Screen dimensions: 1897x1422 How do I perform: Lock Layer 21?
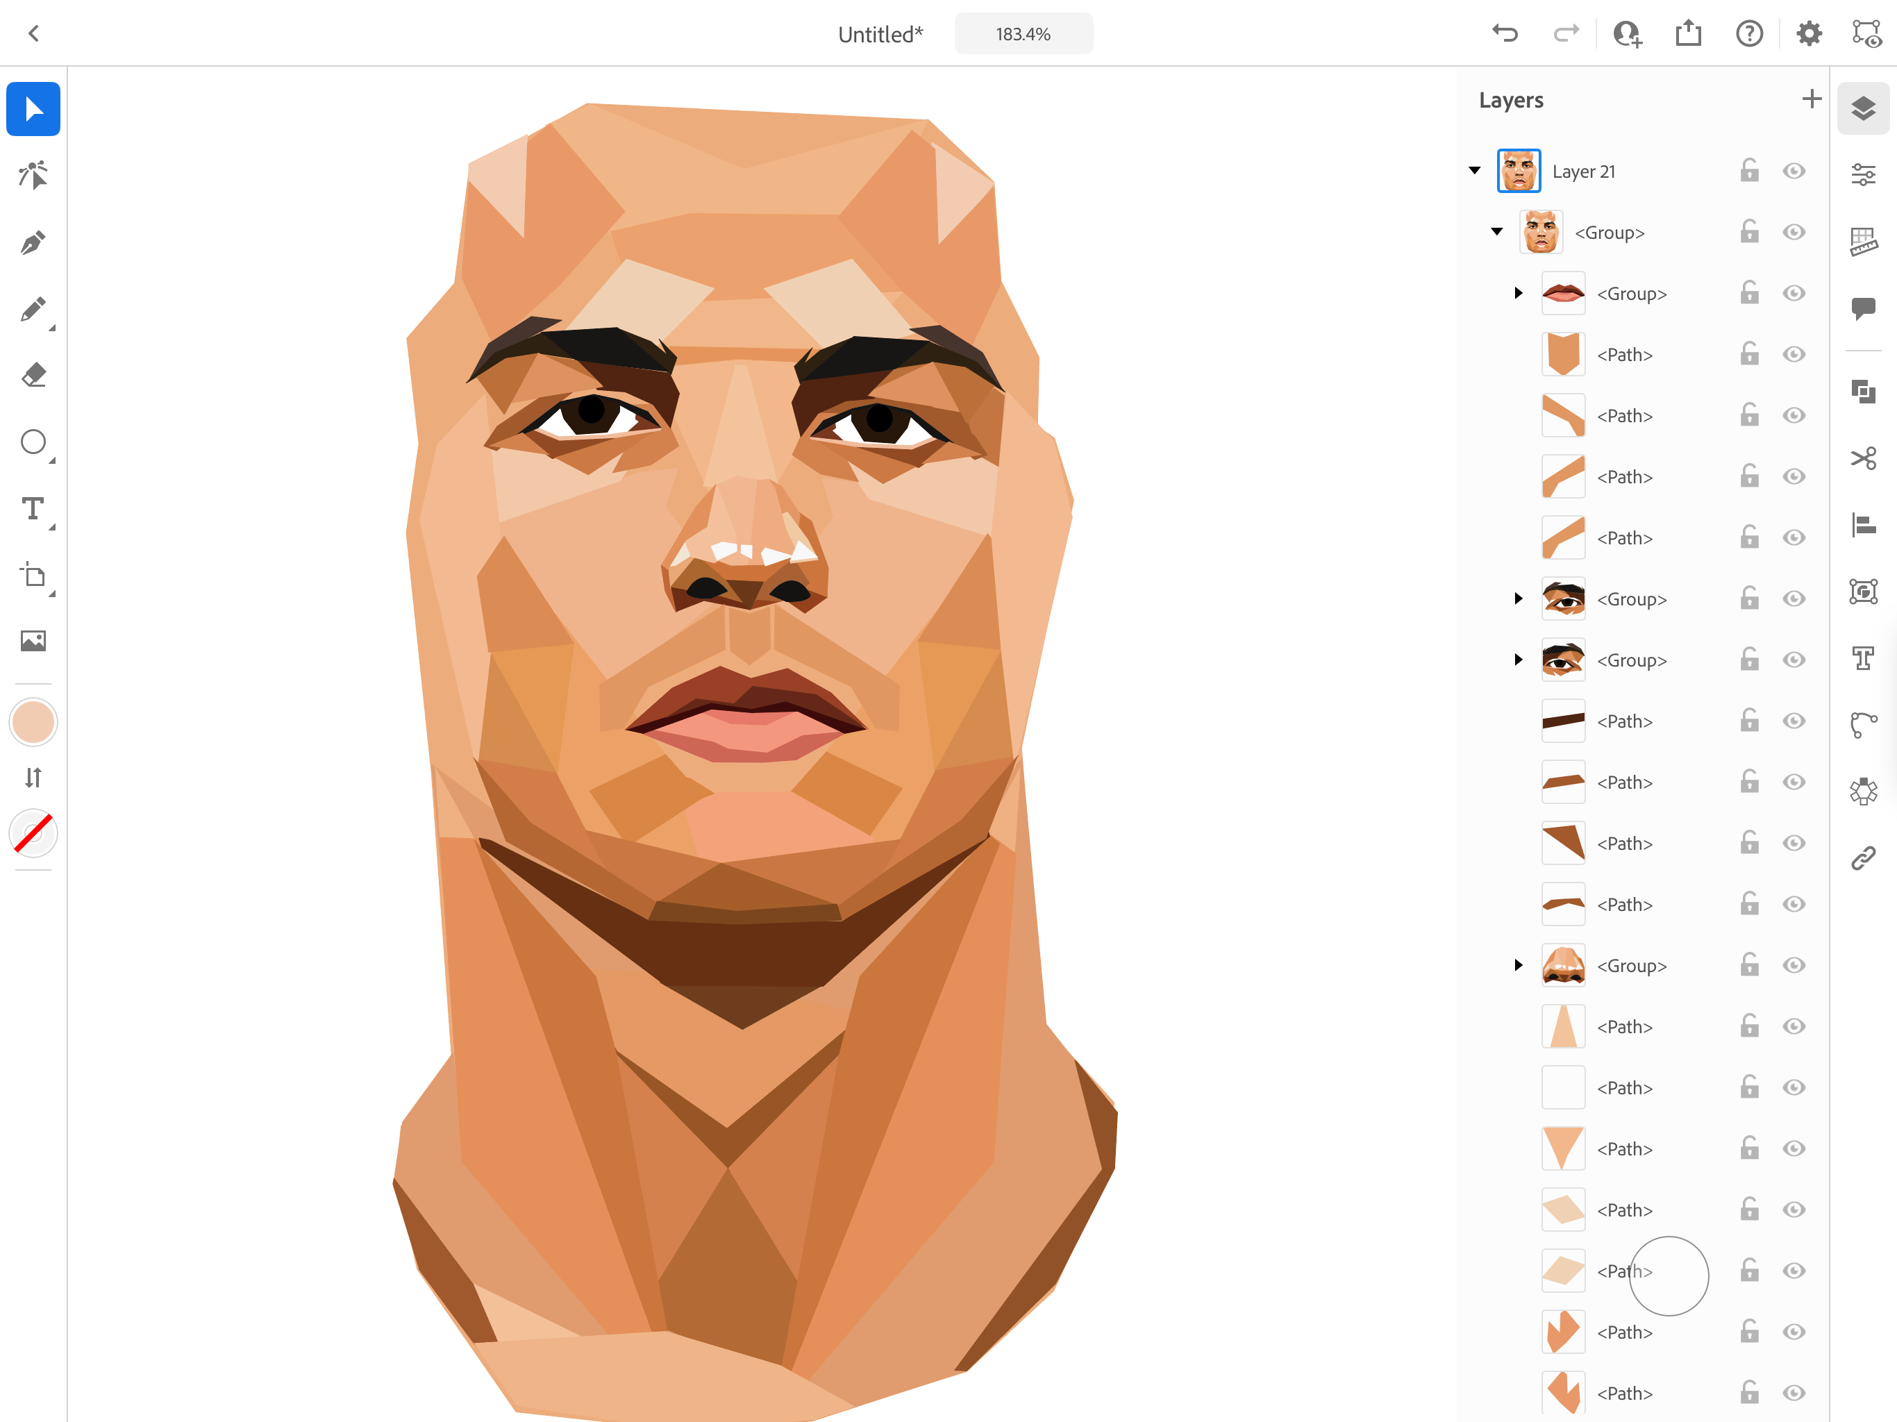pos(1750,170)
